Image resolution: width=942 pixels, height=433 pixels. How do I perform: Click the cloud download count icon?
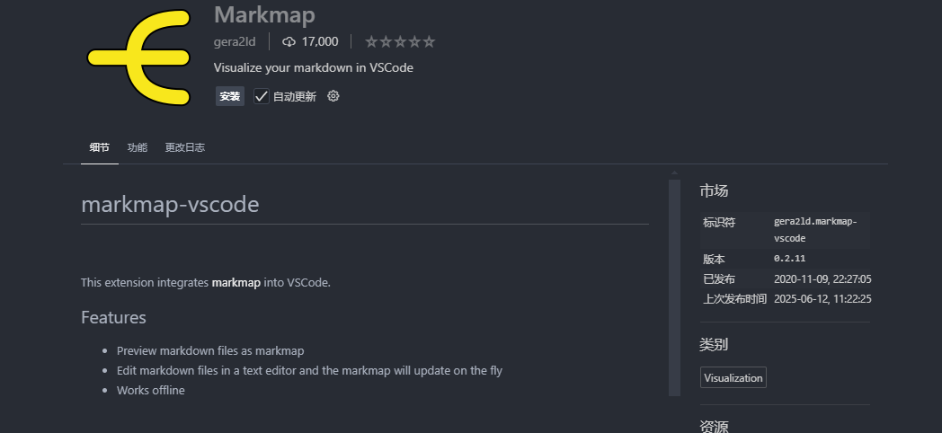[x=289, y=41]
